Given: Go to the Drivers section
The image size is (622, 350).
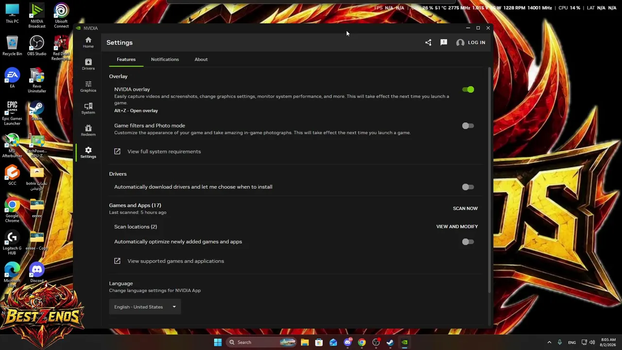Looking at the screenshot, I should 88,64.
